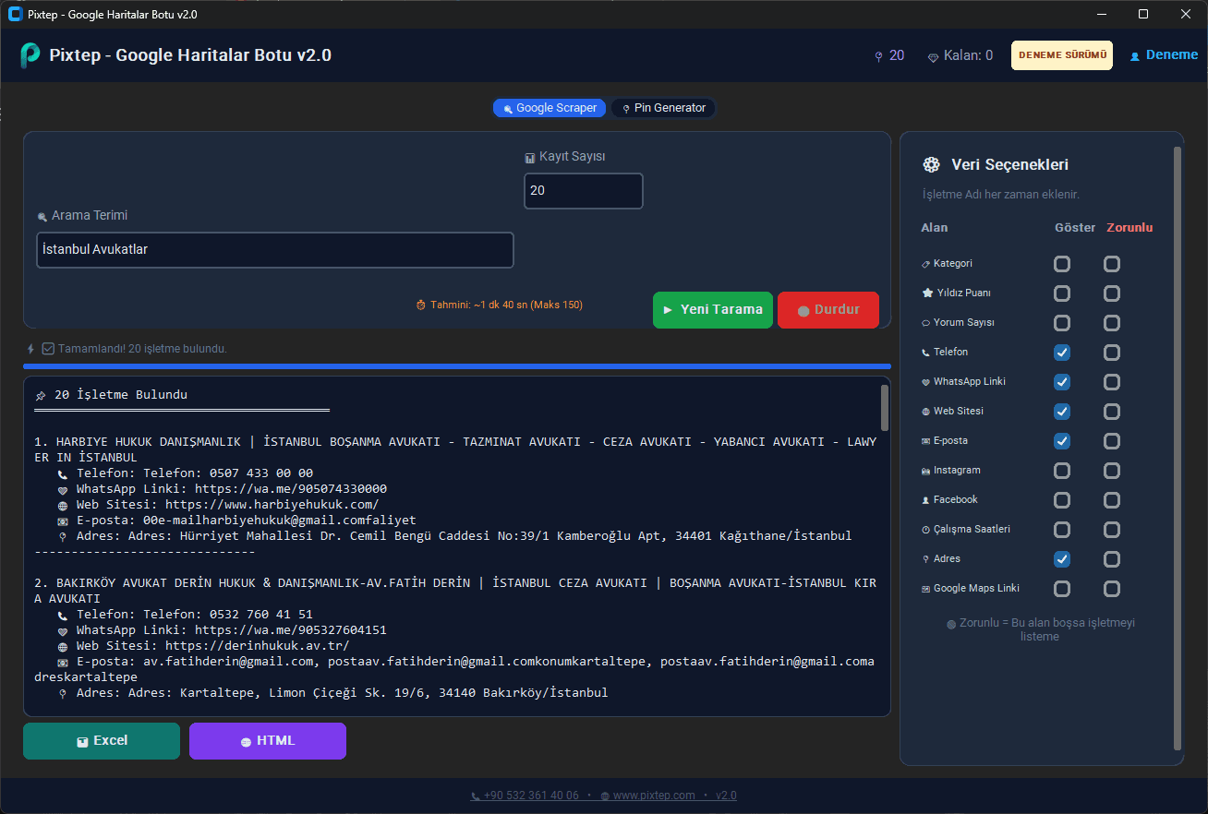Click the Arama Terimi search field
Viewport: 1208px width, 814px height.
click(x=274, y=250)
